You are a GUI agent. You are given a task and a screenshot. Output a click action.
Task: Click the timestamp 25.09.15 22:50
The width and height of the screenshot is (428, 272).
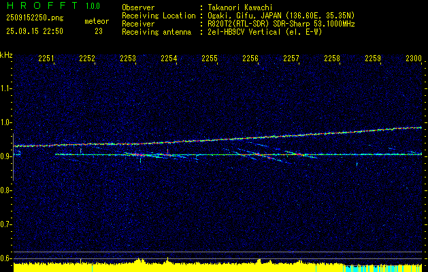(x=35, y=31)
